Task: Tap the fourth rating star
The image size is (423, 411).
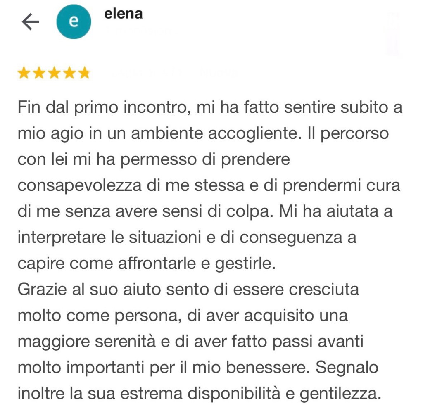Action: pyautogui.click(x=70, y=74)
